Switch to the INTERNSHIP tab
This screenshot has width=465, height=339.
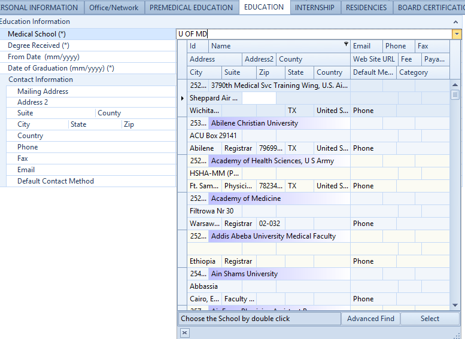pyautogui.click(x=315, y=7)
